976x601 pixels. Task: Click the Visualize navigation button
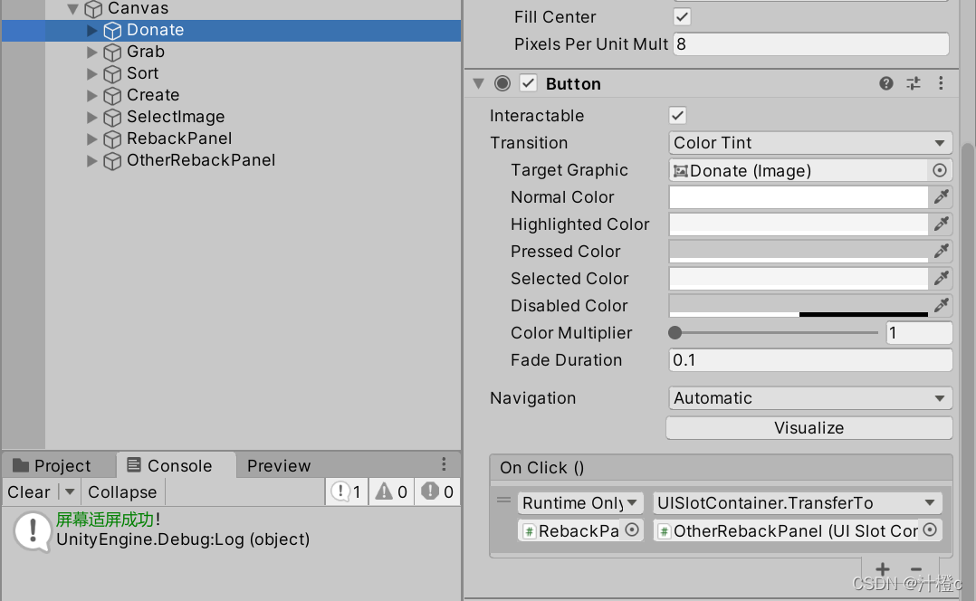pyautogui.click(x=809, y=427)
